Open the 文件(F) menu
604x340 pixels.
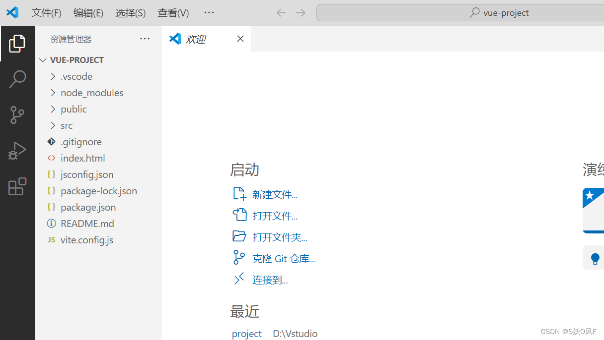pyautogui.click(x=47, y=13)
